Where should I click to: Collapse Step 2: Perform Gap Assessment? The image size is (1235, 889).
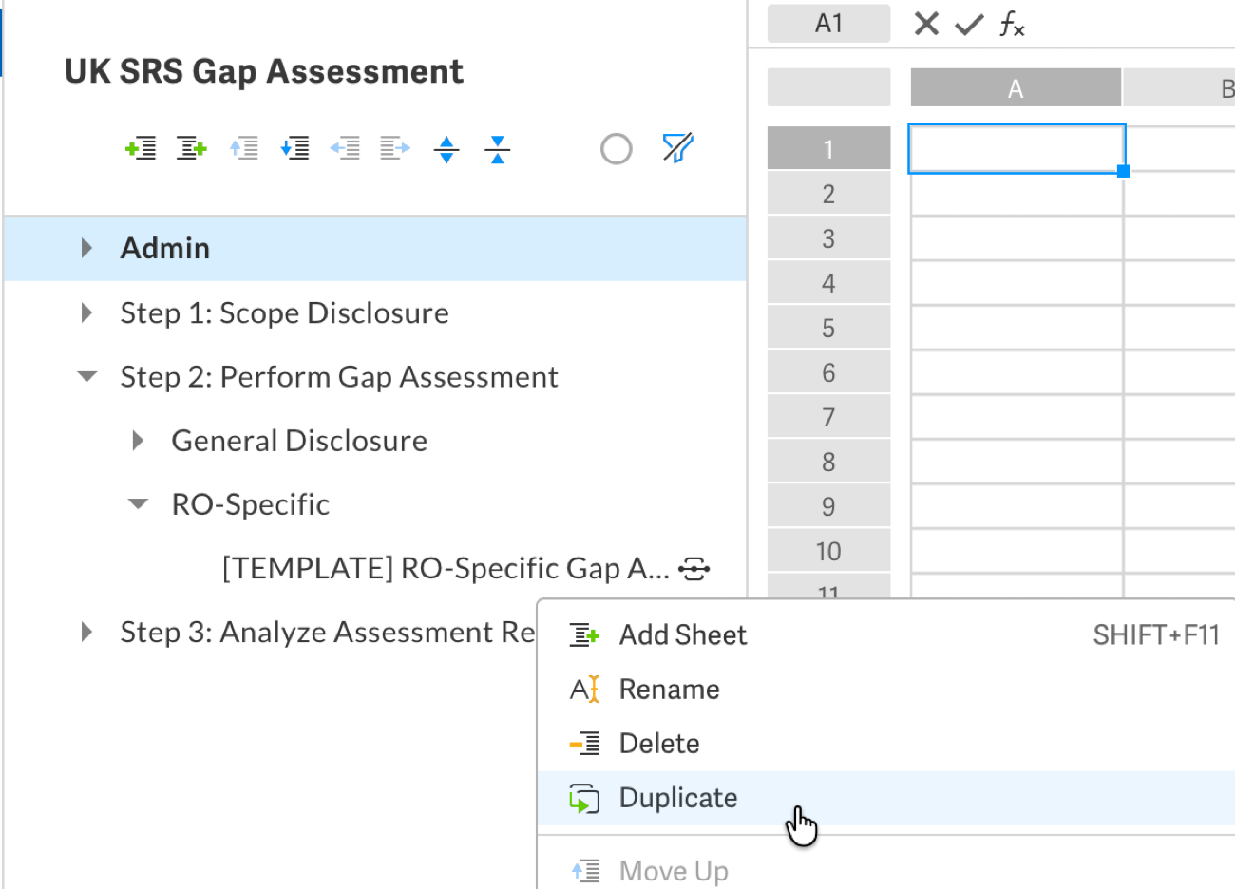click(x=87, y=376)
